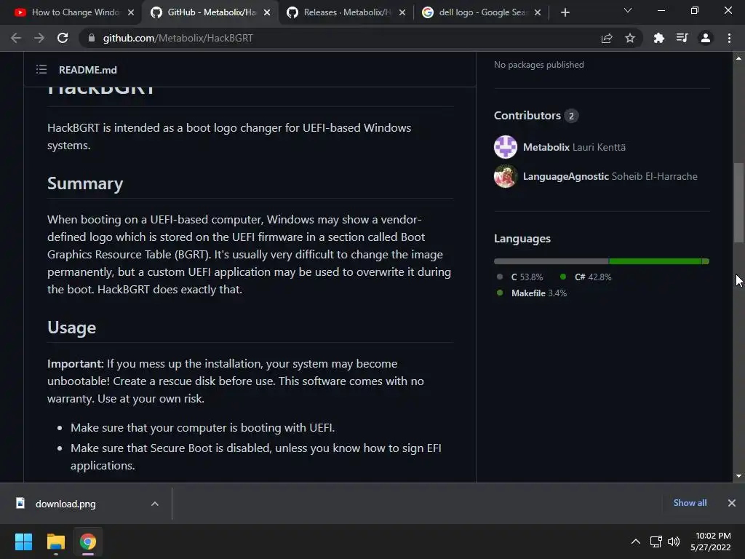The width and height of the screenshot is (745, 559).
Task: Click gray C segment of language bar
Action: (551, 261)
